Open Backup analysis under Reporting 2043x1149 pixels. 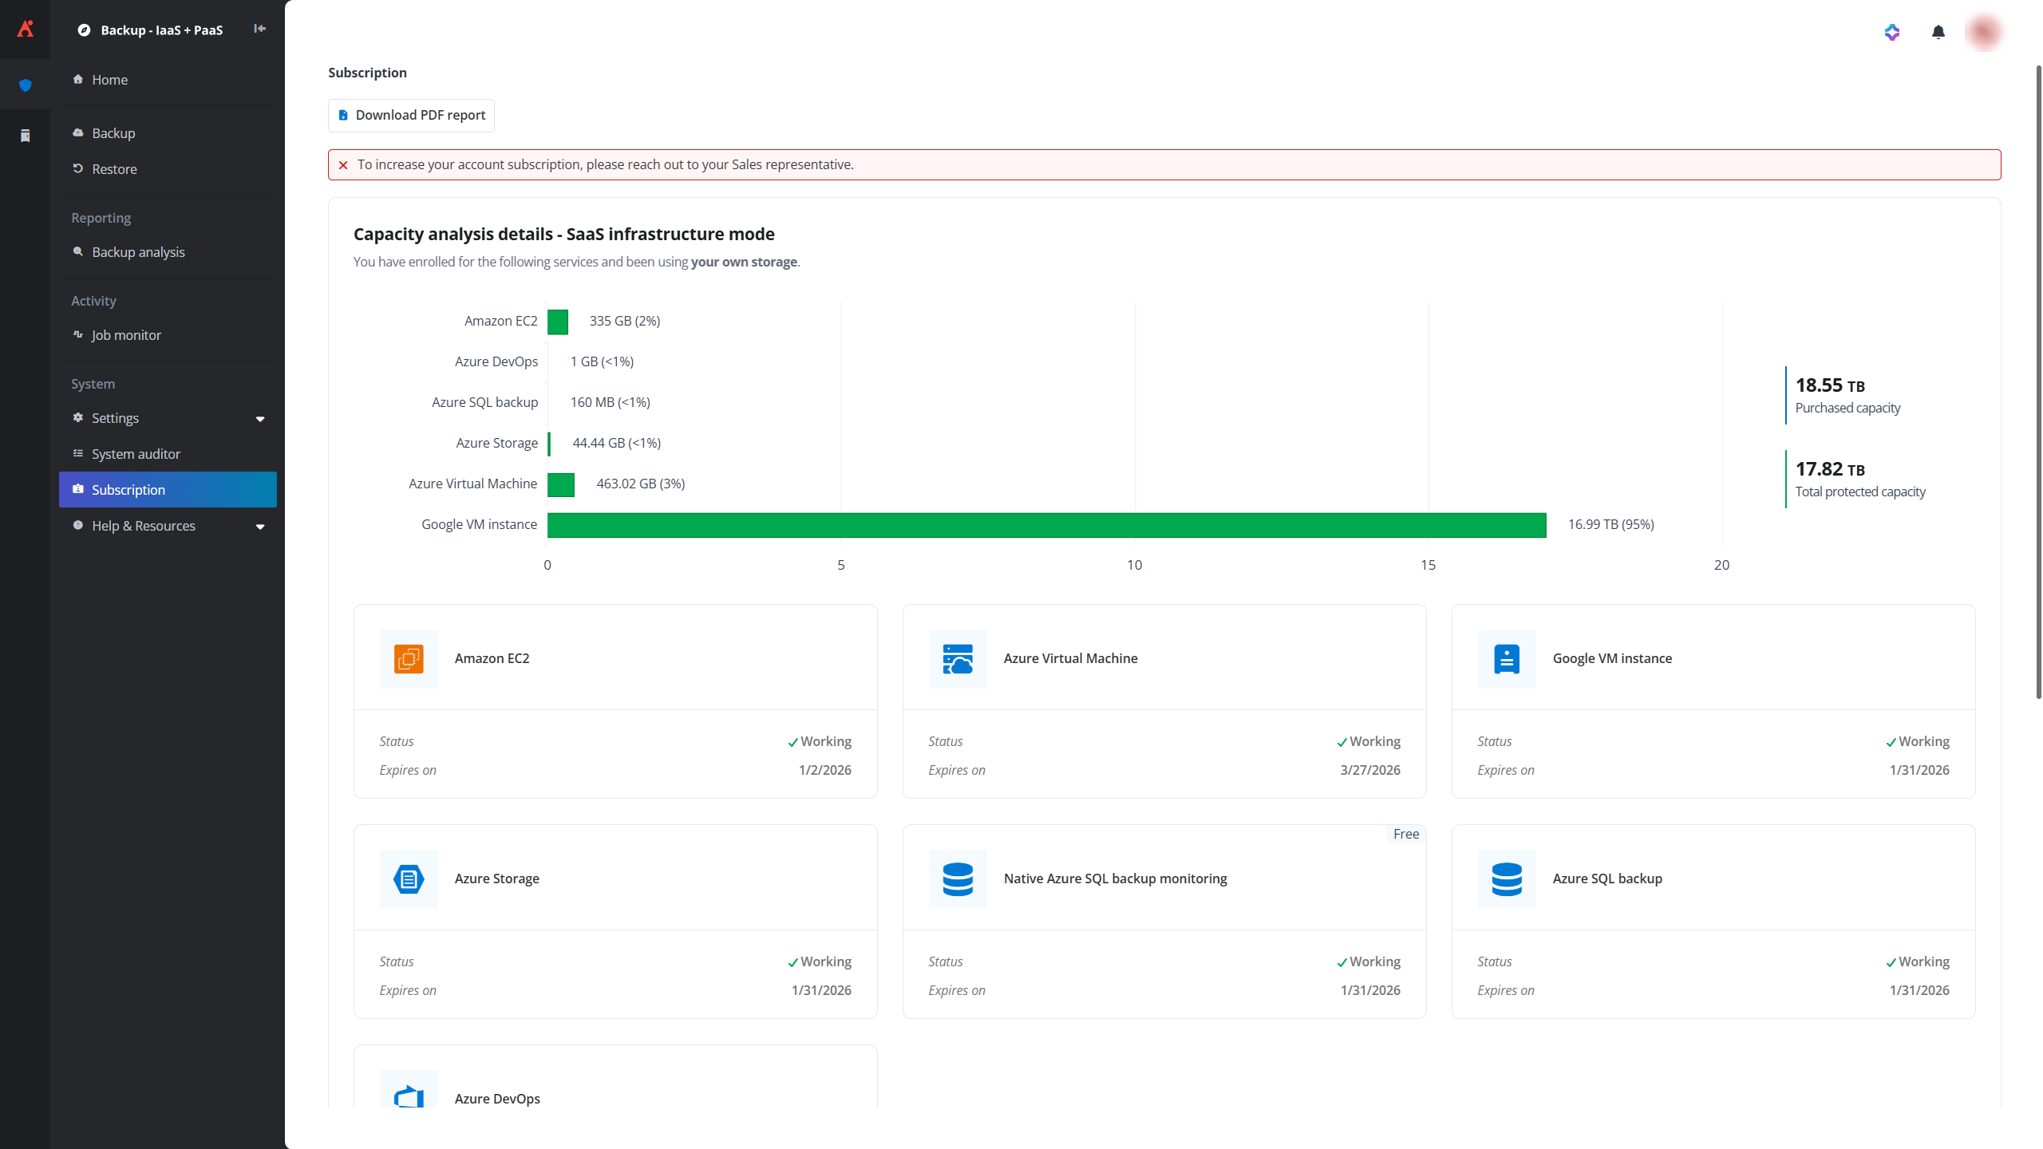[x=138, y=252]
